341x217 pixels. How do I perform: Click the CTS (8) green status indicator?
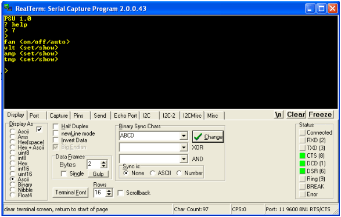302,155
